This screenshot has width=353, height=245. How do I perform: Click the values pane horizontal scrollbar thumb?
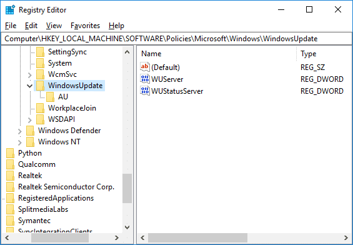pos(197,237)
